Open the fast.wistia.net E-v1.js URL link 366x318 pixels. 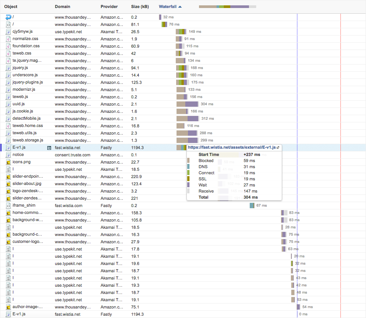(x=231, y=148)
